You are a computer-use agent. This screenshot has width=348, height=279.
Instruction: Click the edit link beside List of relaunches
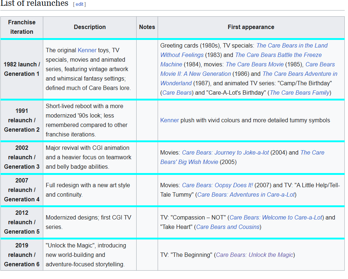[x=79, y=4]
